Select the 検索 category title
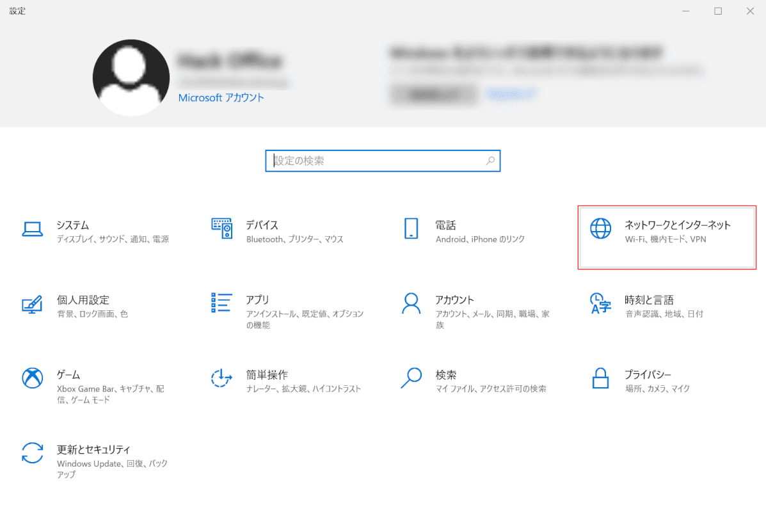Viewport: 766px width, 512px height. (x=445, y=374)
